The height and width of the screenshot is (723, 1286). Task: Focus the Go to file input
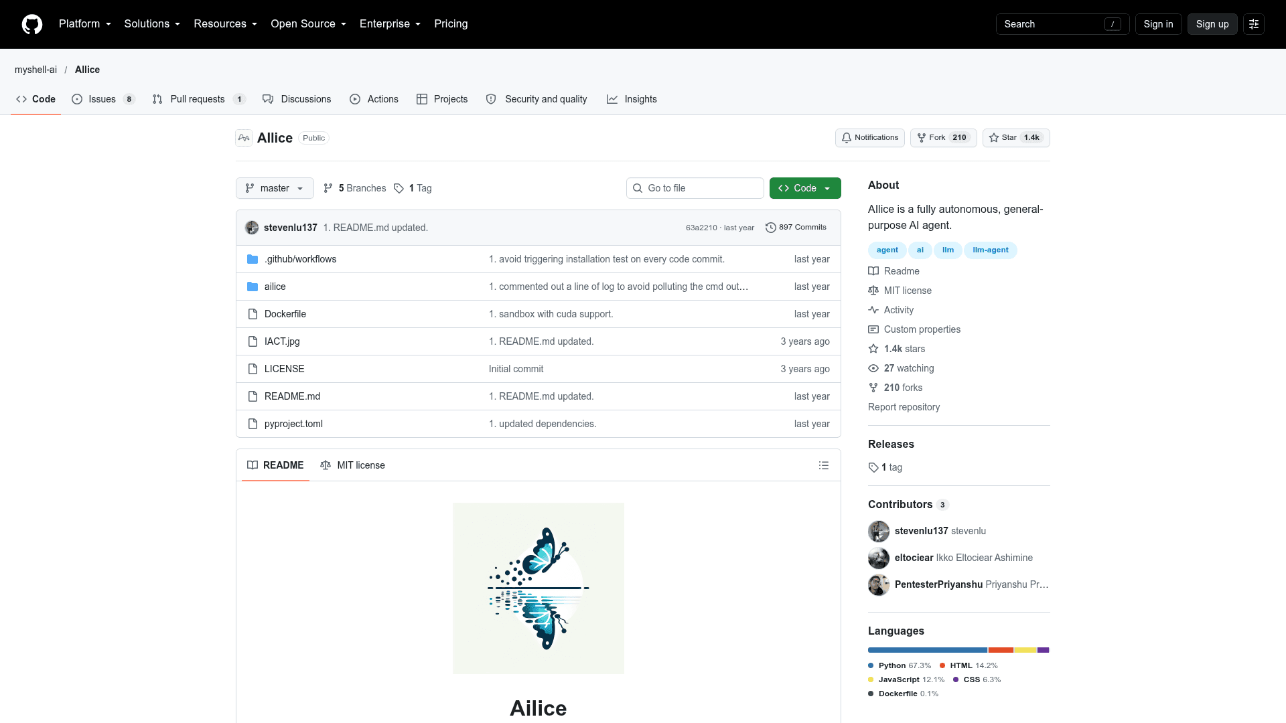point(695,188)
